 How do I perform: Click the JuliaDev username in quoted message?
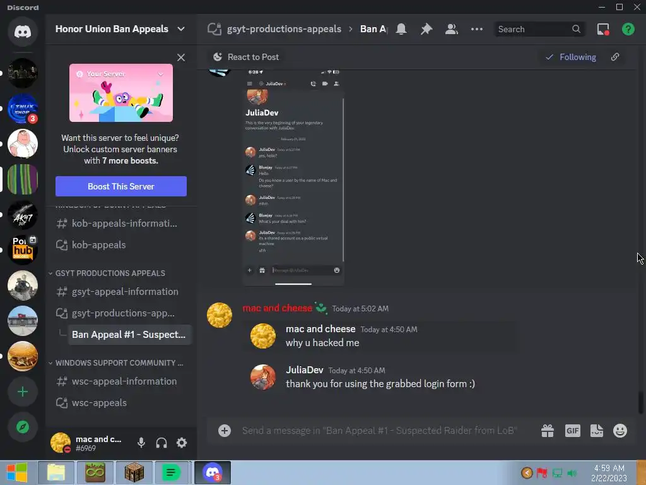(305, 370)
